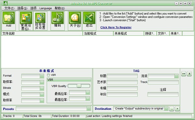Expand the 模式: dropdown

click(x=42, y=94)
